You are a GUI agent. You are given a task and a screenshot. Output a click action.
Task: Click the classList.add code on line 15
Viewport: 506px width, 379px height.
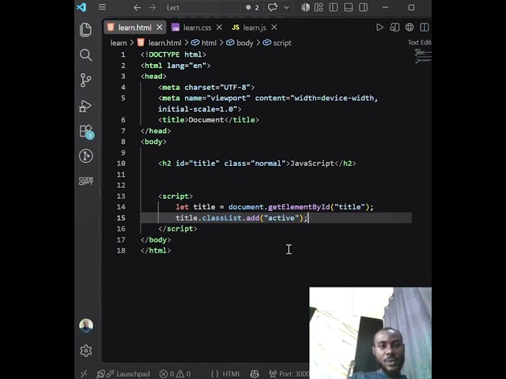coord(231,218)
